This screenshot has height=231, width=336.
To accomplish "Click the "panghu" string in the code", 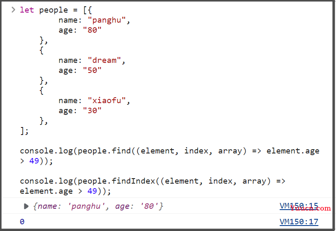I will [x=106, y=20].
